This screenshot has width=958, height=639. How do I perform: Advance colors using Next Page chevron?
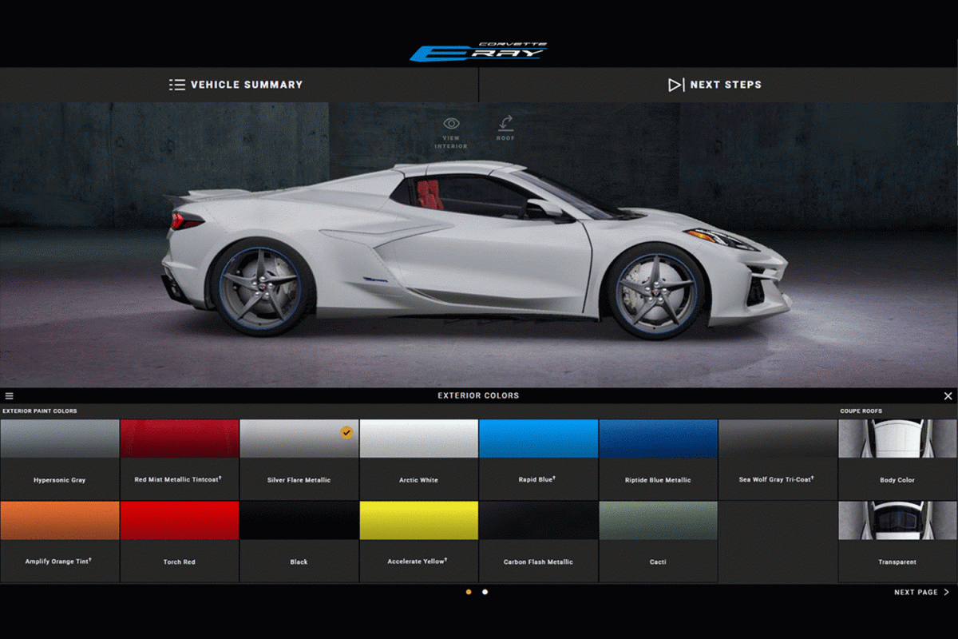coord(946,592)
